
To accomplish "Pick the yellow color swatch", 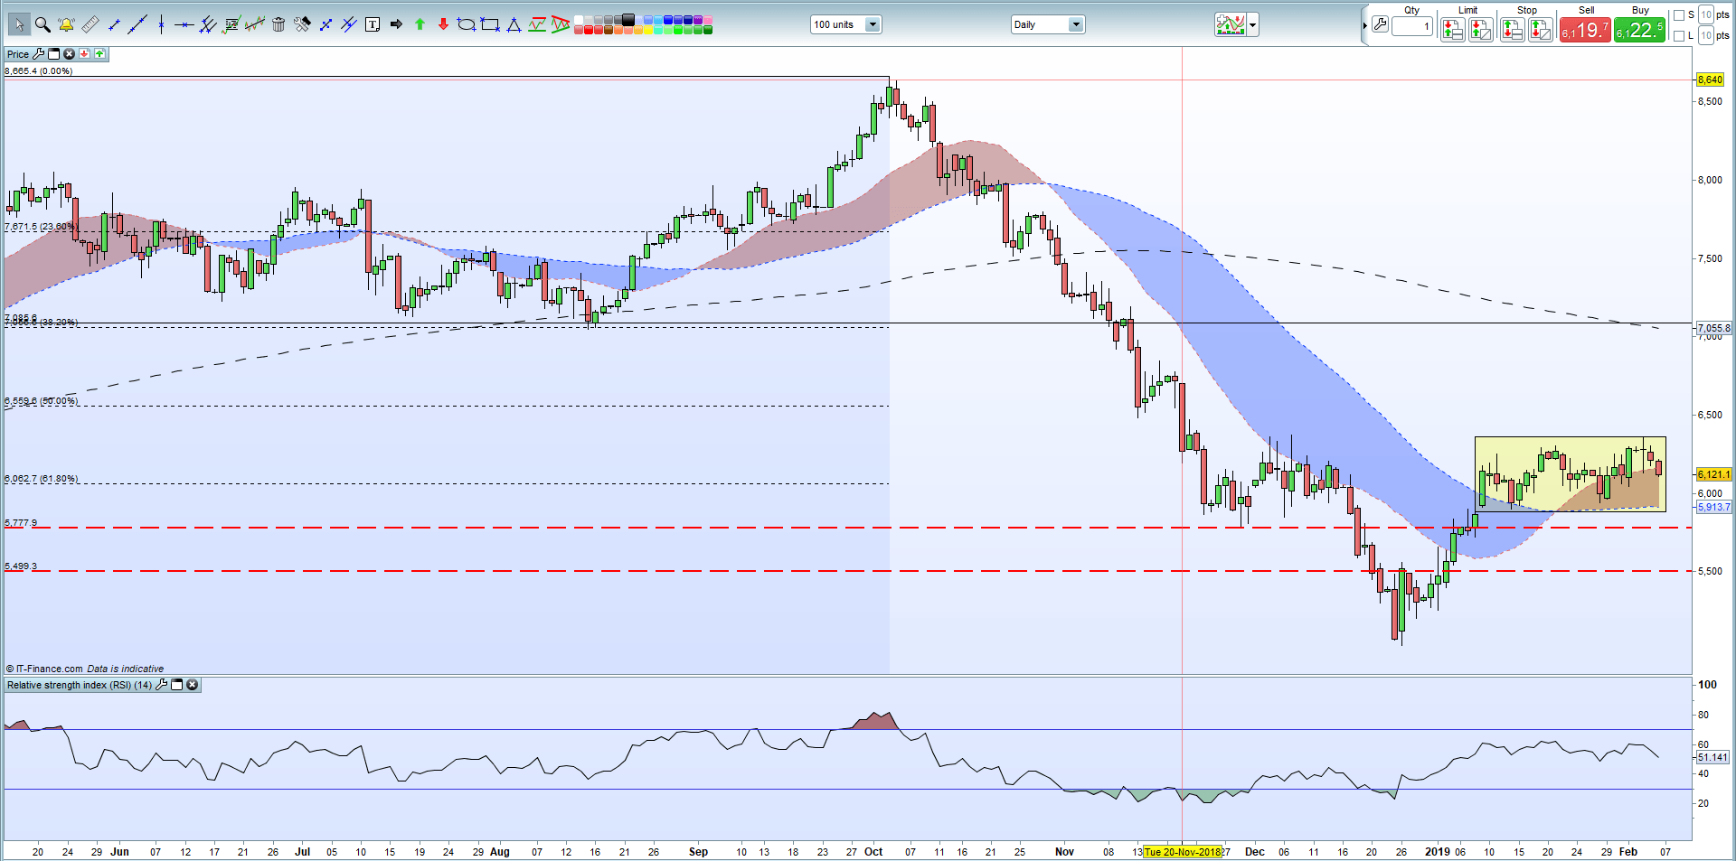I will 648,30.
